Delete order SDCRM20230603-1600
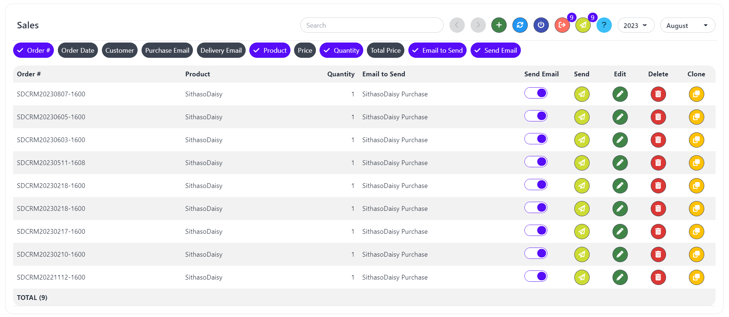Image resolution: width=729 pixels, height=317 pixels. coord(658,140)
